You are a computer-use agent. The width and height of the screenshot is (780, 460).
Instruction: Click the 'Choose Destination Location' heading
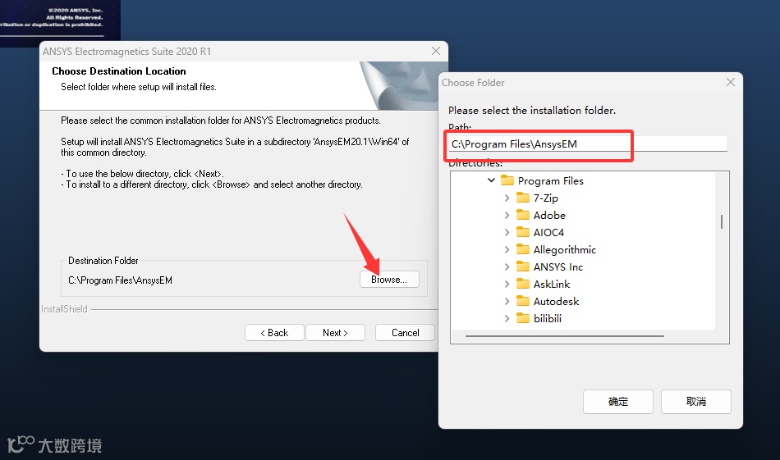pos(119,71)
